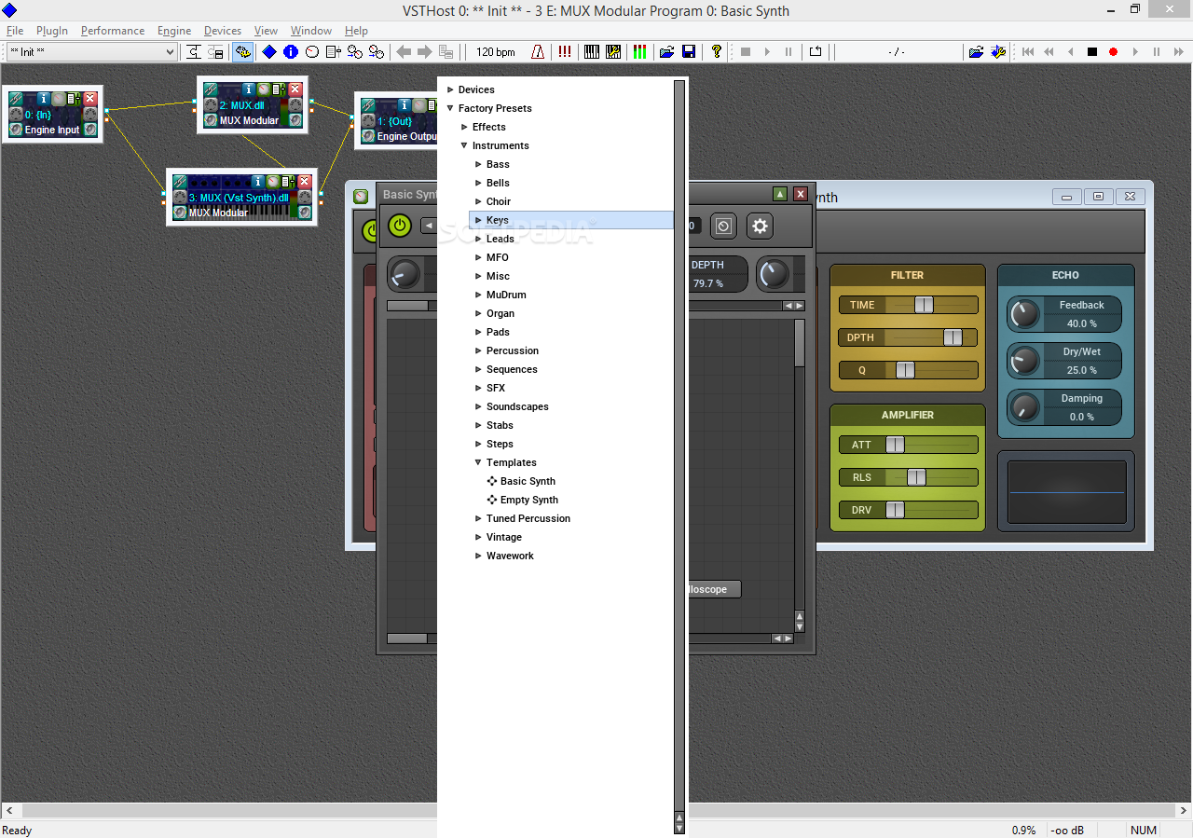Click the green up-triangle icon on the Basic Synth title bar
This screenshot has height=838, width=1193.
click(780, 194)
